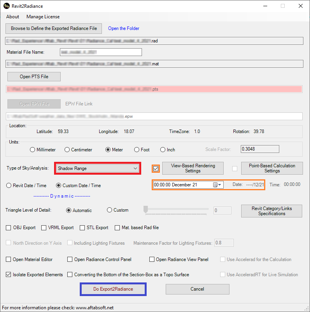Image resolution: width=310 pixels, height=312 pixels.
Task: Open Revit Category/Links Specifications
Action: [271, 211]
